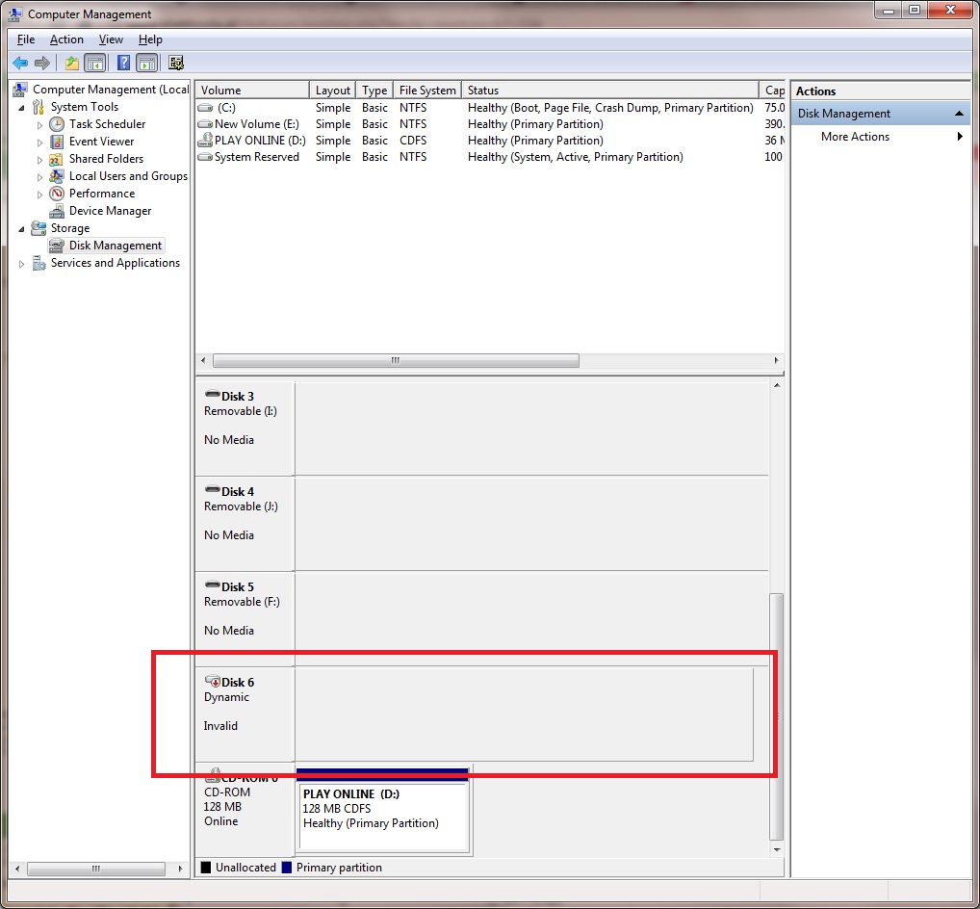980x909 pixels.
Task: Click the Back arrow toolbar icon
Action: (x=20, y=63)
